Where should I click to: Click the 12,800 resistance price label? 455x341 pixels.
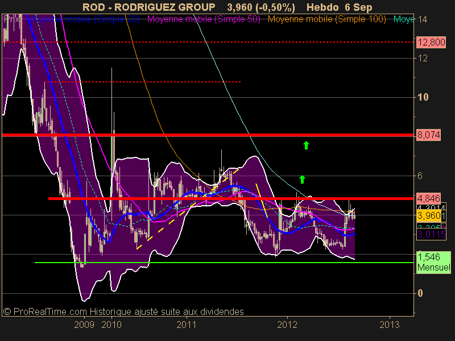(431, 42)
